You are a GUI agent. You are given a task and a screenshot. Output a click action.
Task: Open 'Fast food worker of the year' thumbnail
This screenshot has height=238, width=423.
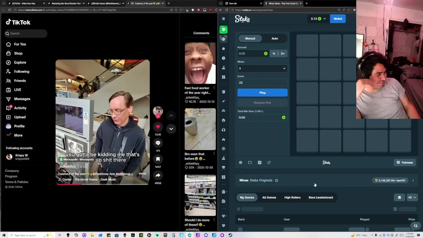pyautogui.click(x=200, y=63)
